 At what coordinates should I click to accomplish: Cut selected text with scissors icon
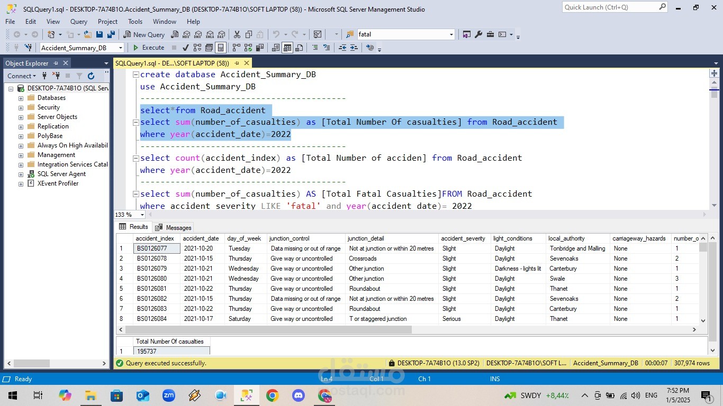tap(237, 34)
